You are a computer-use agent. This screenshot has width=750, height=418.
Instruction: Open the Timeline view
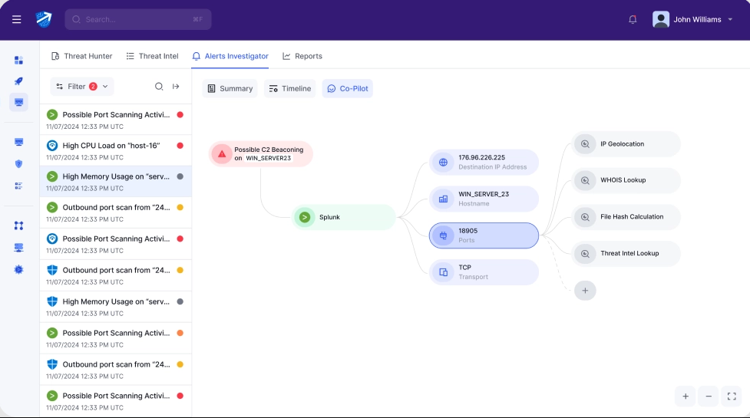[x=290, y=88]
